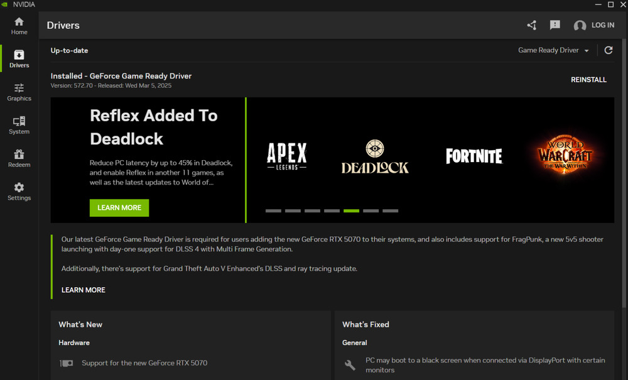Click the black screen DisplayPort fix entry
Image resolution: width=628 pixels, height=380 pixels.
click(x=485, y=365)
